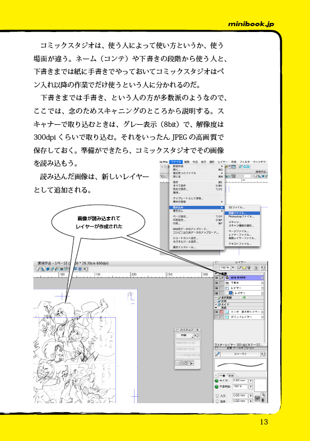Click the new layer icon in layer panel
This screenshot has width=310, height=441.
239,268
